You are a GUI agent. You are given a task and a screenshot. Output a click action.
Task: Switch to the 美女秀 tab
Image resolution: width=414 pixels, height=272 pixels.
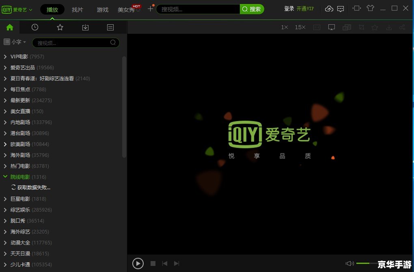point(126,10)
